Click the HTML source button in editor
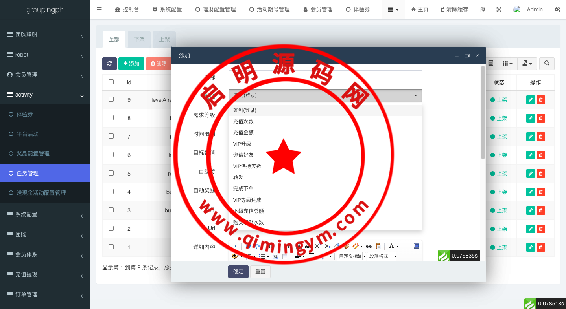Screen dimensions: 566x309 point(235,246)
